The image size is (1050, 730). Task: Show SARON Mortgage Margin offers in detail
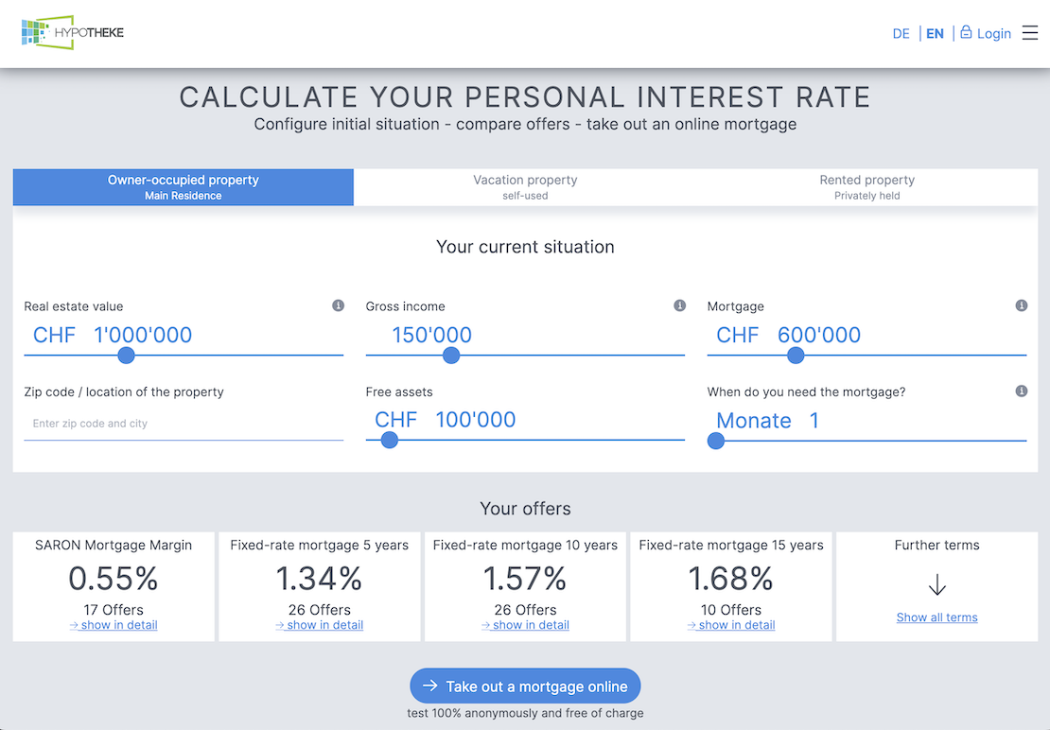point(114,625)
